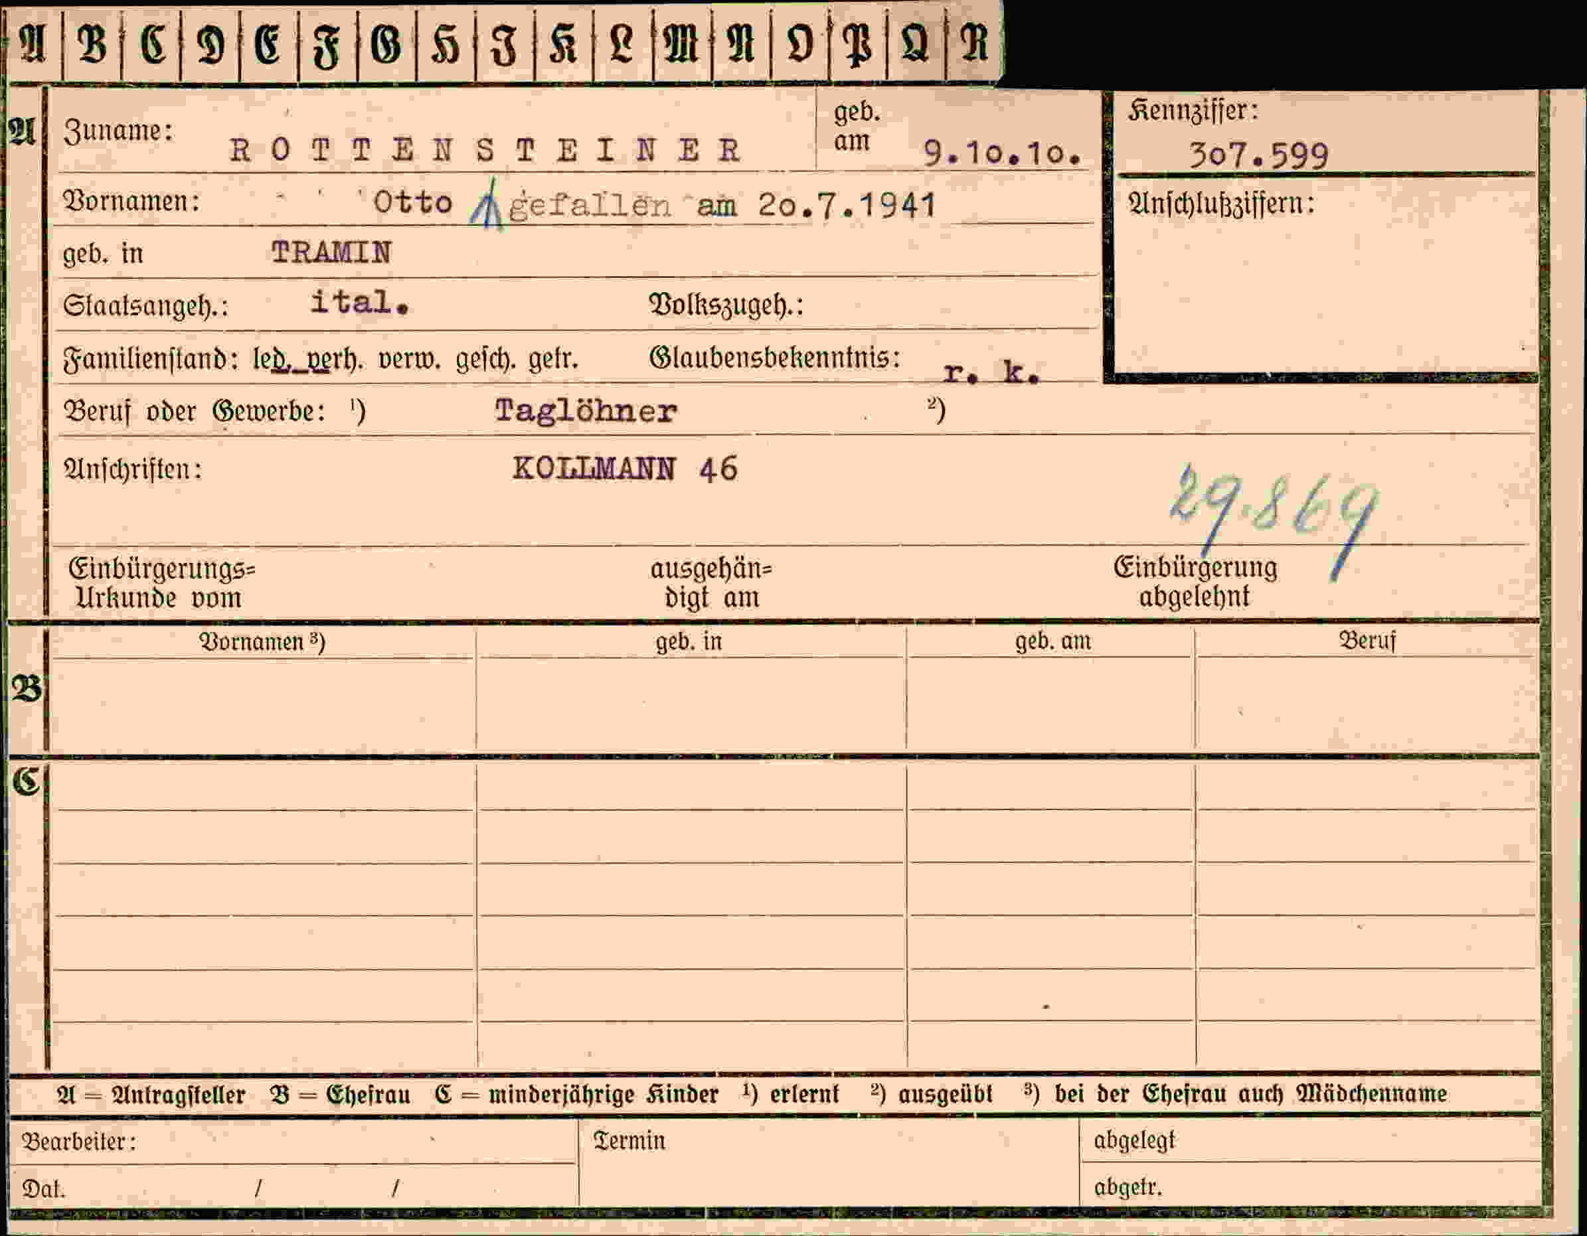The image size is (1587, 1236).
Task: Click the Beruf column header in section B
Action: click(x=1368, y=641)
